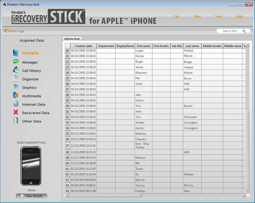Click the horizontal scrollbar right arrow

pos(244,195)
